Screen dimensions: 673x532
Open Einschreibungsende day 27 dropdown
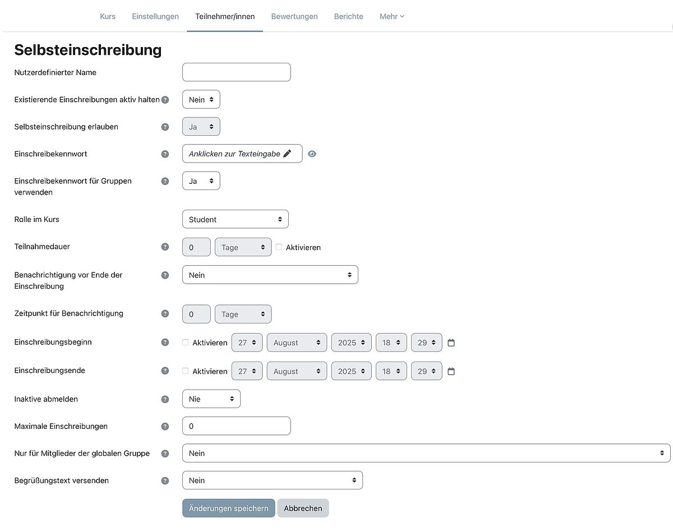click(247, 371)
